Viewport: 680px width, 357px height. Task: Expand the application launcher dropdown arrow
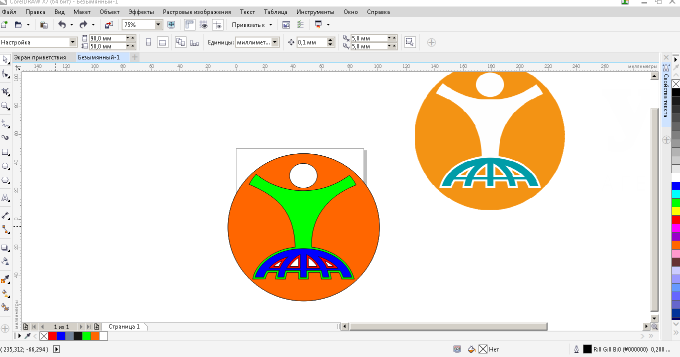coord(328,24)
